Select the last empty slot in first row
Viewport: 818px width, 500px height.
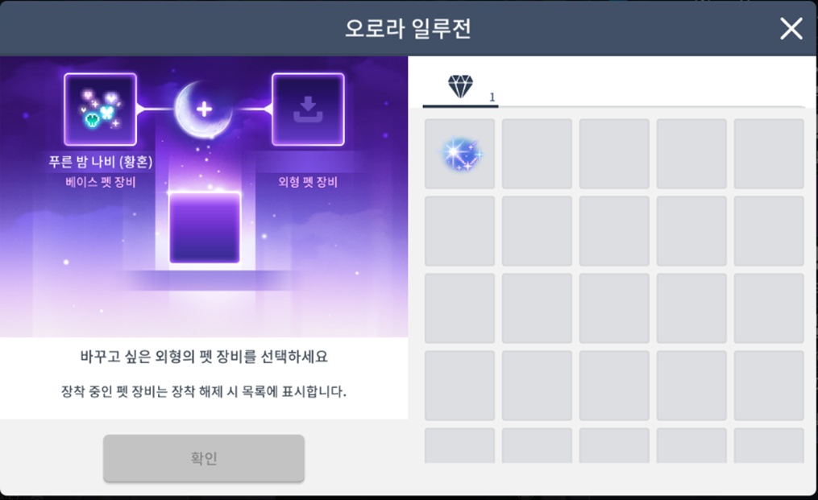769,154
